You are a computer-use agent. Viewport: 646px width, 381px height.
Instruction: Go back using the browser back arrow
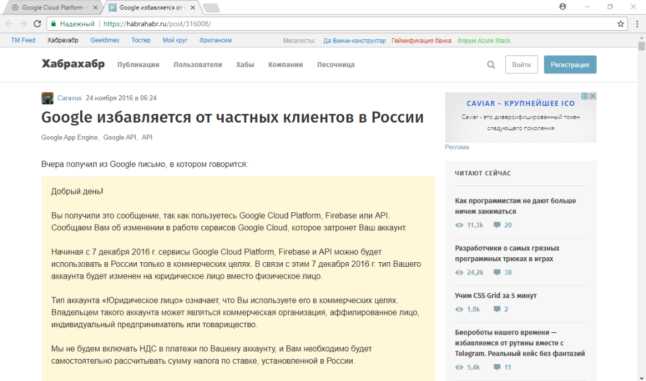(9, 24)
